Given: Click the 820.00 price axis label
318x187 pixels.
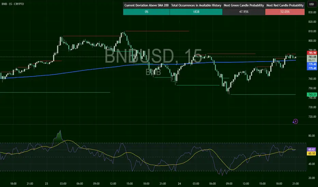Looking at the screenshot, I should [x=312, y=22].
